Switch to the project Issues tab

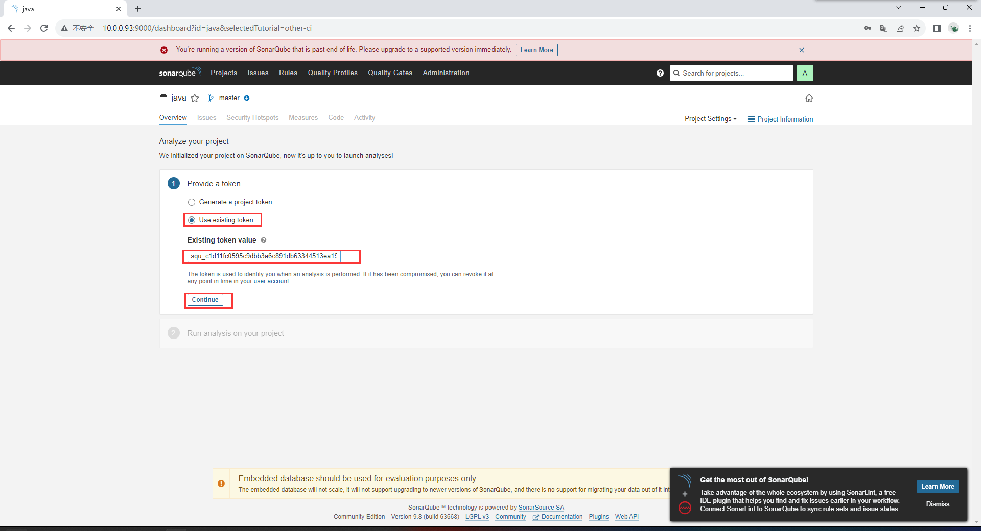pyautogui.click(x=206, y=118)
